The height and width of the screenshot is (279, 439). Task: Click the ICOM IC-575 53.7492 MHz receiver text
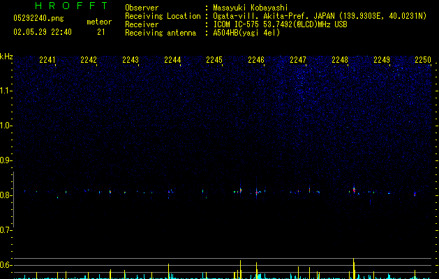click(280, 24)
